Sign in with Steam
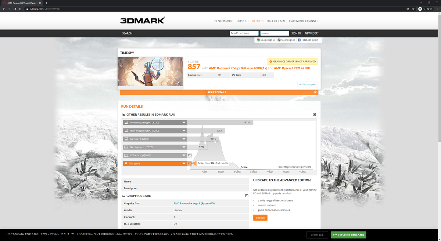The image size is (441, 241). [x=286, y=40]
